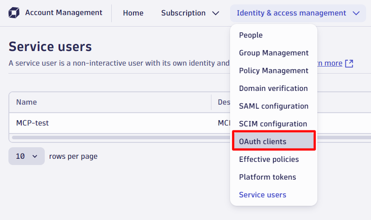Click the Learn more link
The width and height of the screenshot is (371, 220).
pos(330,63)
